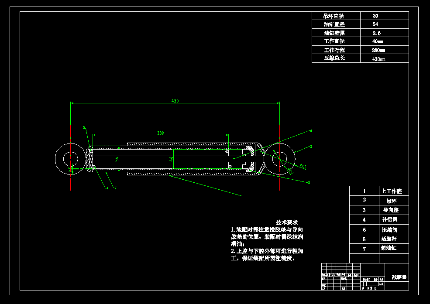This screenshot has width=430, height=304.
Task: Click leader balloon number 4 on drawing
Action: click(x=107, y=188)
